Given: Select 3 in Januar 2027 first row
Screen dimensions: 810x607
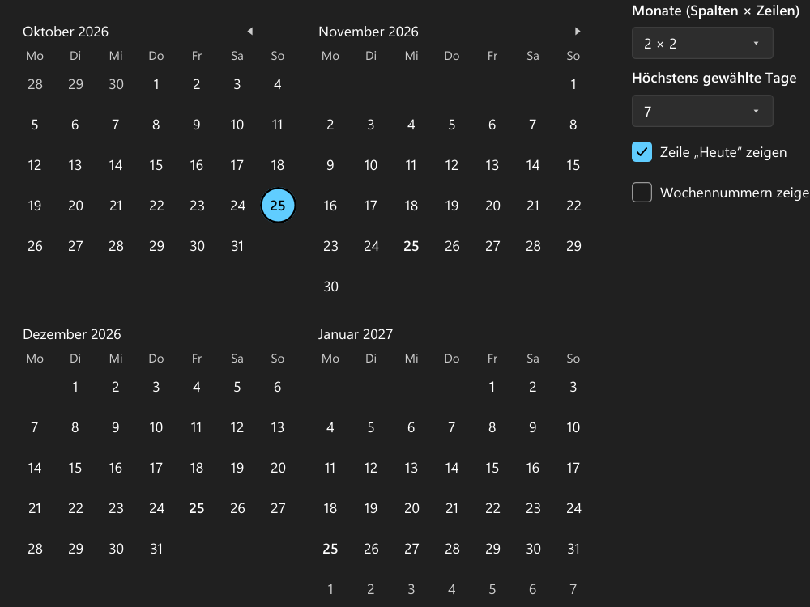Looking at the screenshot, I should [573, 387].
